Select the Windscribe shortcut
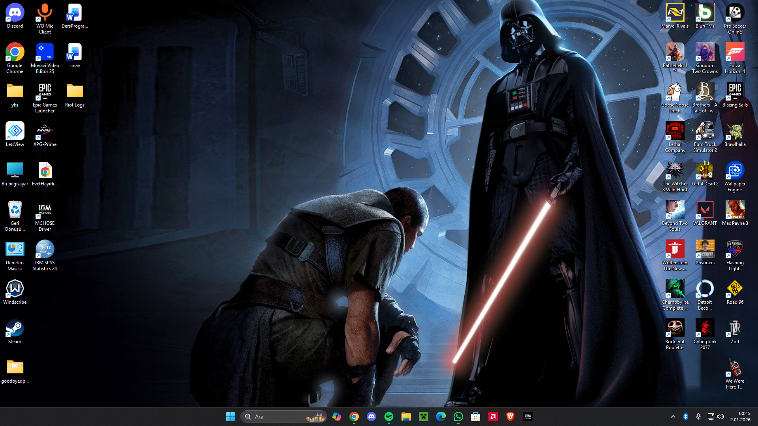758x426 pixels. click(x=15, y=292)
